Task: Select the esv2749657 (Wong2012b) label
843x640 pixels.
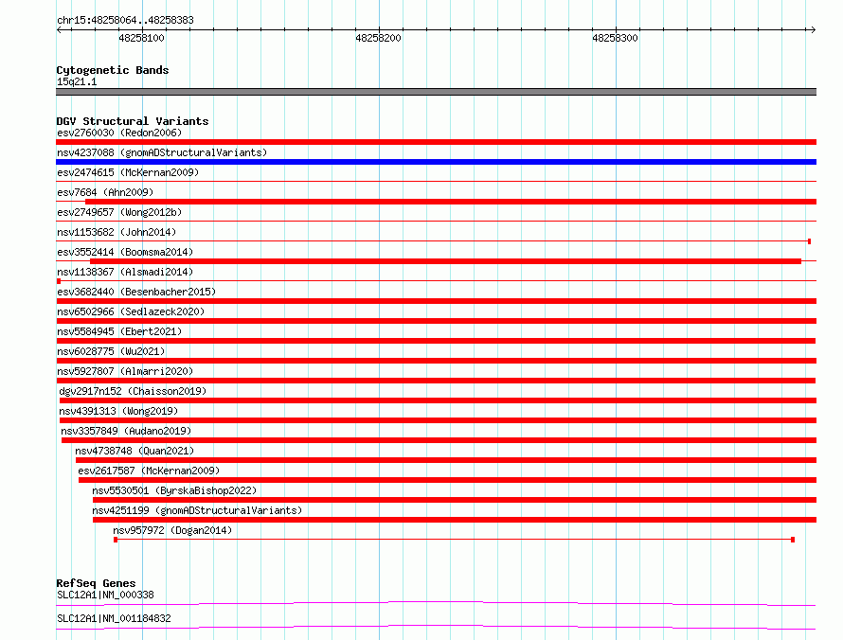Action: (119, 212)
